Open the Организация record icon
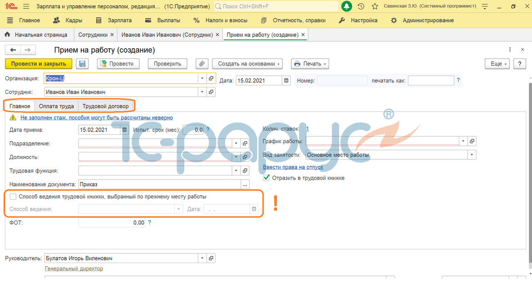 211,78
